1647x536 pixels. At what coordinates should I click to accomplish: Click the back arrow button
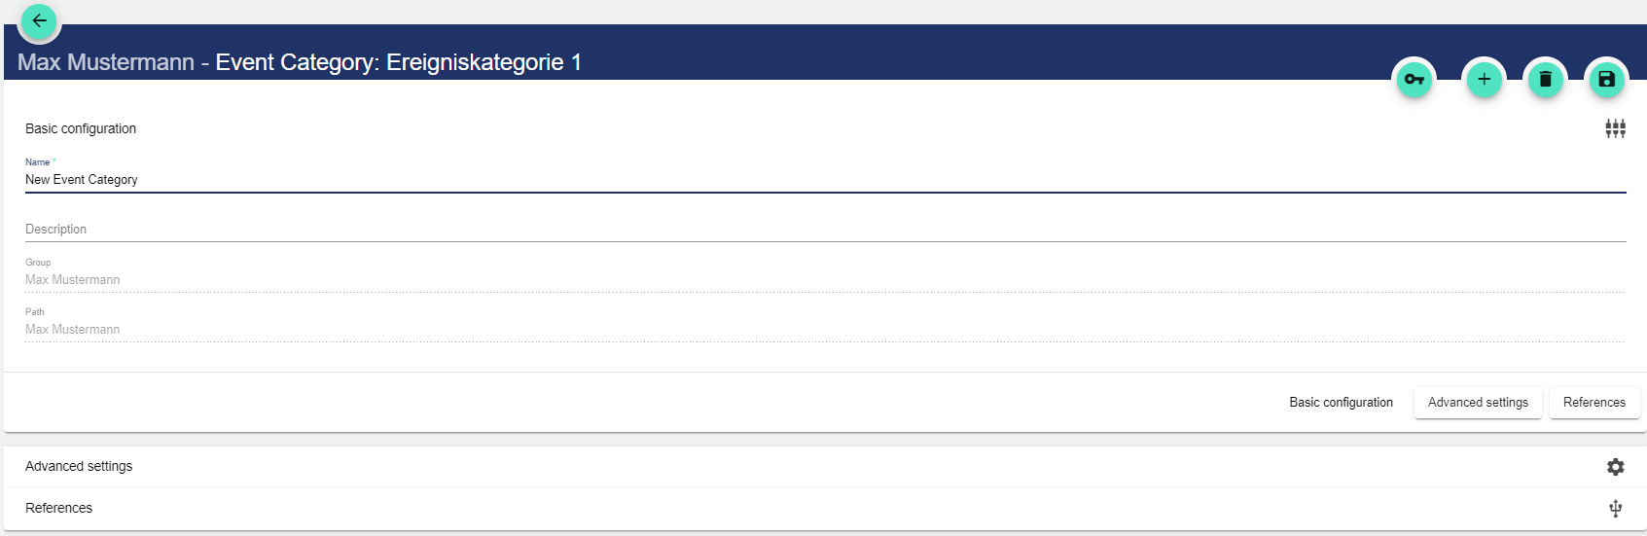[40, 20]
